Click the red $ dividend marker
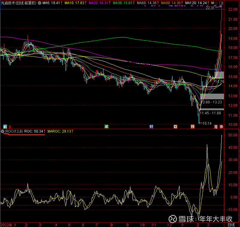 point(10,127)
